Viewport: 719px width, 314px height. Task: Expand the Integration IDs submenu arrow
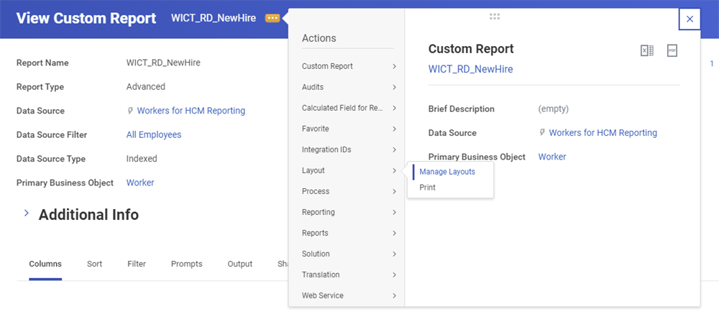tap(394, 150)
